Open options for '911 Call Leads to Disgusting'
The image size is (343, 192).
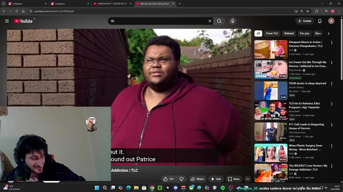click(332, 125)
